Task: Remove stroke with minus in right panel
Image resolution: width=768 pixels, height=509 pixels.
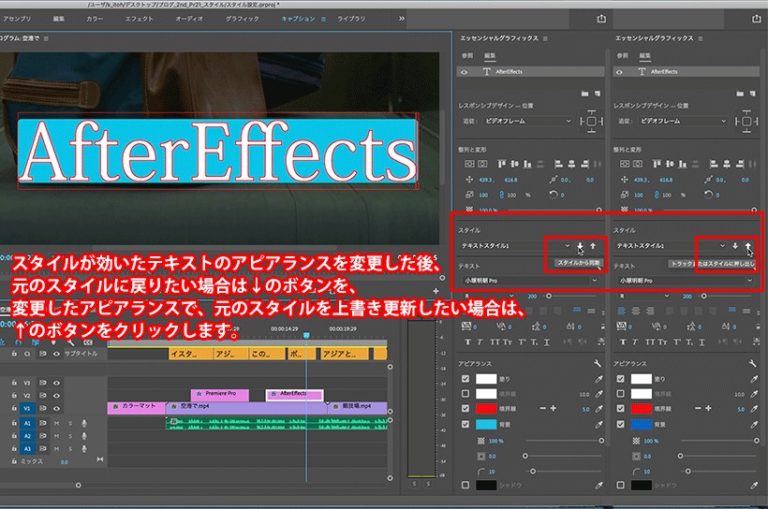Action: (698, 408)
